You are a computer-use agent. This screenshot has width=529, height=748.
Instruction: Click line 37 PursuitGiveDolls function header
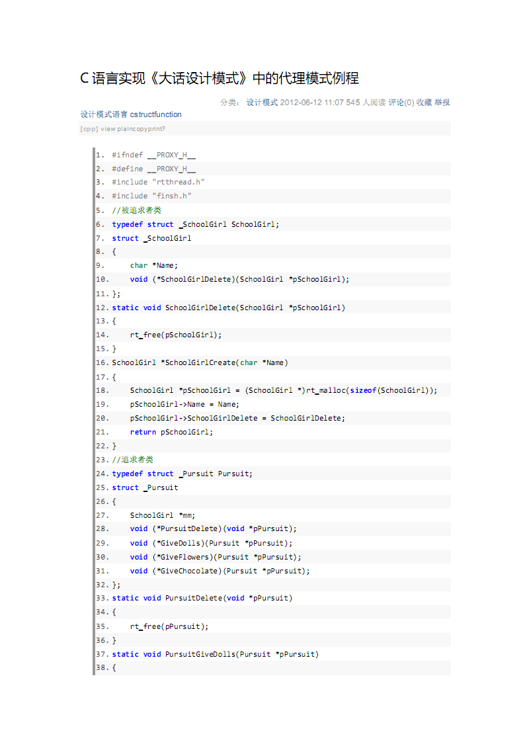pos(215,655)
